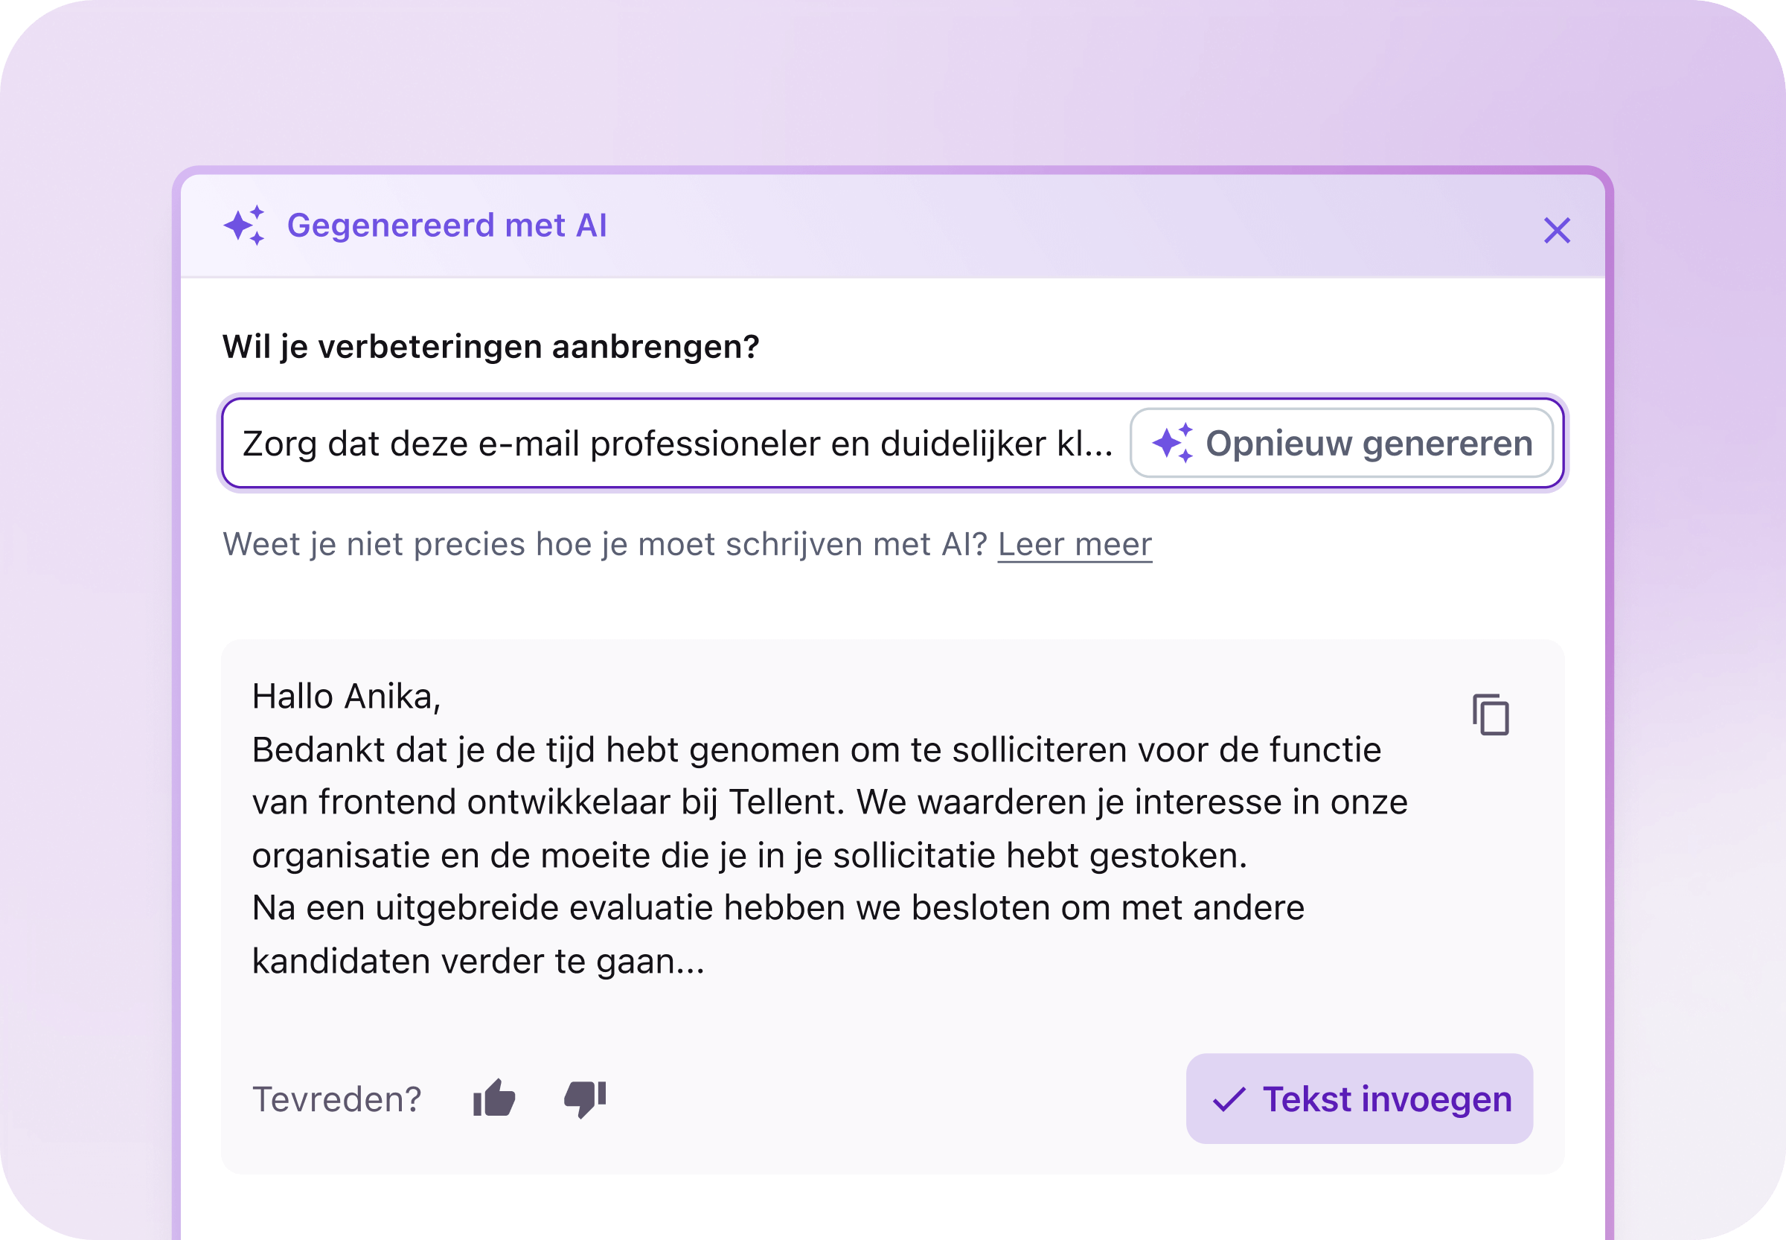Click the greeting Hallo Anika in the email

(x=348, y=694)
